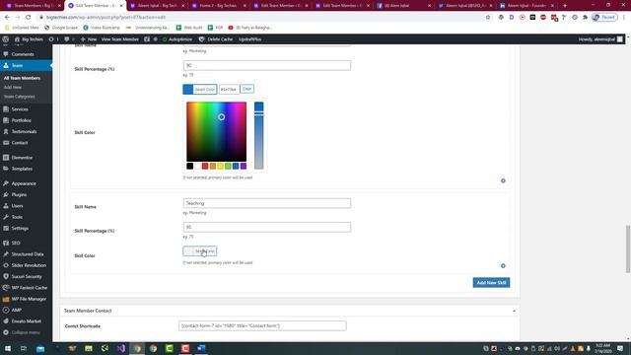Click the Add New submenu under Team

pyautogui.click(x=13, y=87)
